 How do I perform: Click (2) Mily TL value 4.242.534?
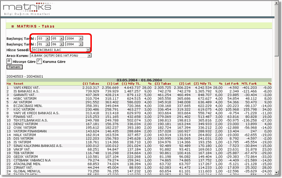[x=204, y=88]
